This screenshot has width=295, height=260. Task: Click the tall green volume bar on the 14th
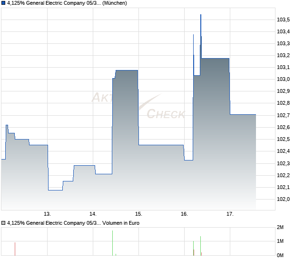pos(112,243)
